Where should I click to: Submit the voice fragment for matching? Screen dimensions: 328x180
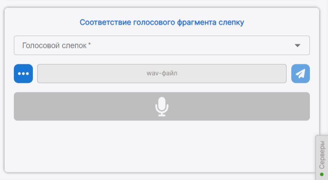click(x=300, y=73)
